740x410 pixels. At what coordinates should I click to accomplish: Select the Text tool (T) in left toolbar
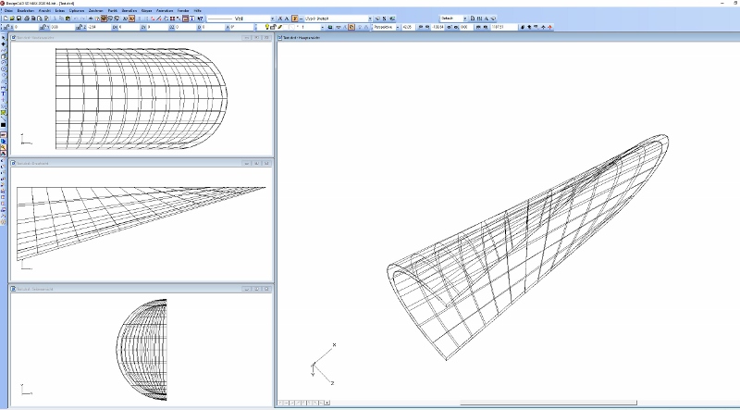[x=4, y=93]
